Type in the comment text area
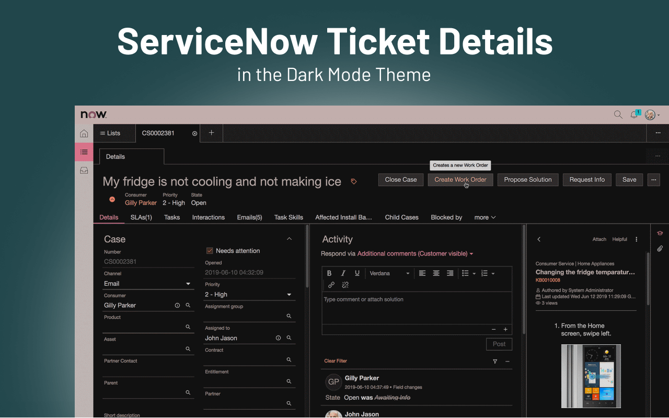Viewport: 669px width, 418px height. [x=417, y=308]
